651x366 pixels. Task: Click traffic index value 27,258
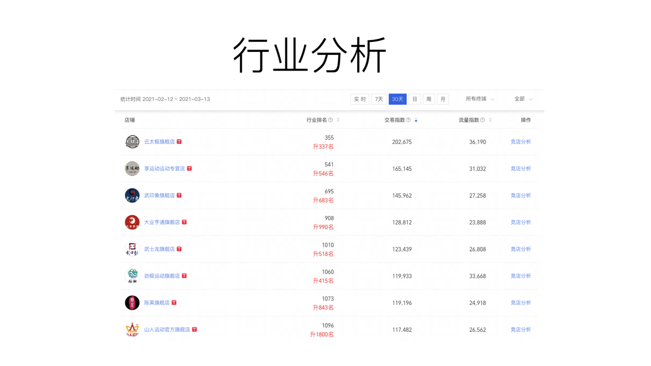click(478, 195)
